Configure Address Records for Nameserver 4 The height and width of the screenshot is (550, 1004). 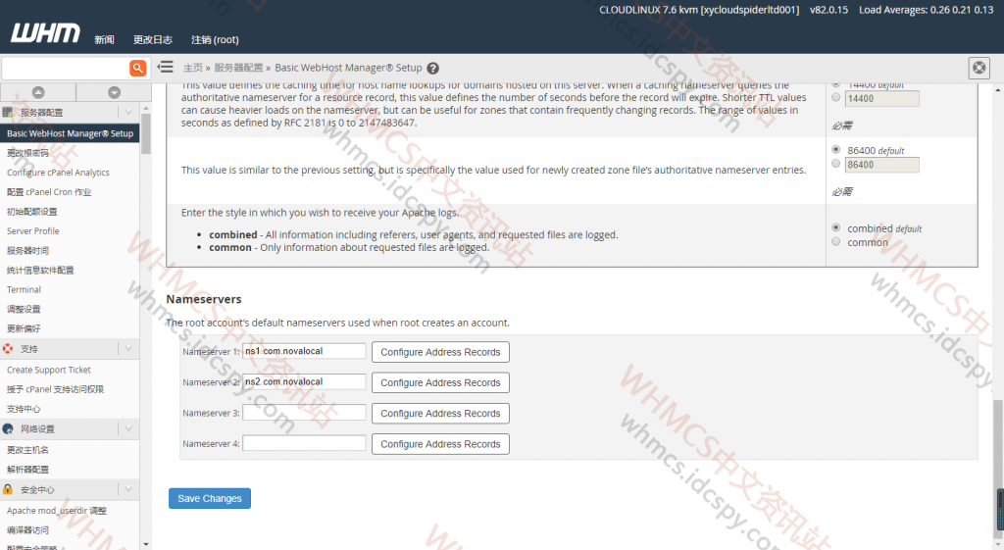tap(440, 444)
